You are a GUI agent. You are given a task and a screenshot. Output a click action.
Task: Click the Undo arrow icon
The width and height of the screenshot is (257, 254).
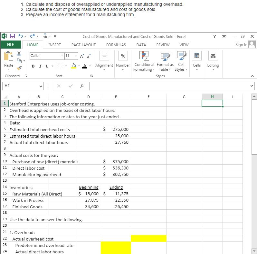point(21,36)
